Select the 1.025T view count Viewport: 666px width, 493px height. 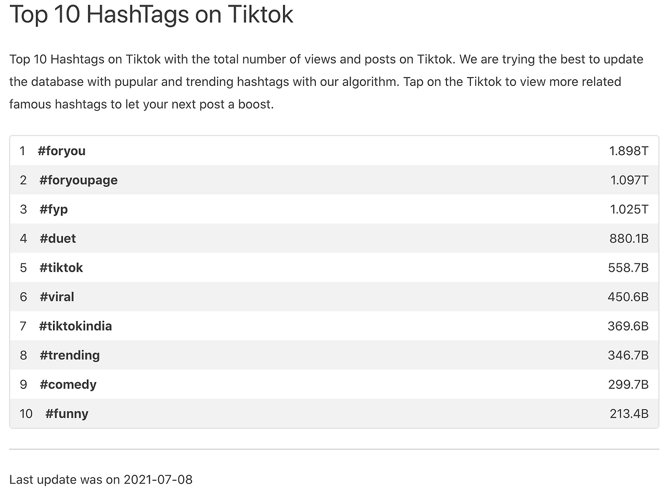pyautogui.click(x=629, y=209)
